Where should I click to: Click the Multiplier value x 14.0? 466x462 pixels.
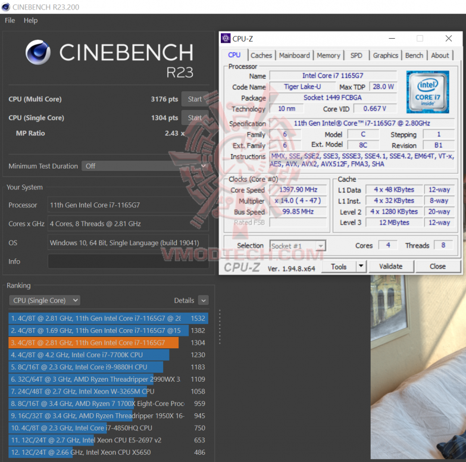298,201
